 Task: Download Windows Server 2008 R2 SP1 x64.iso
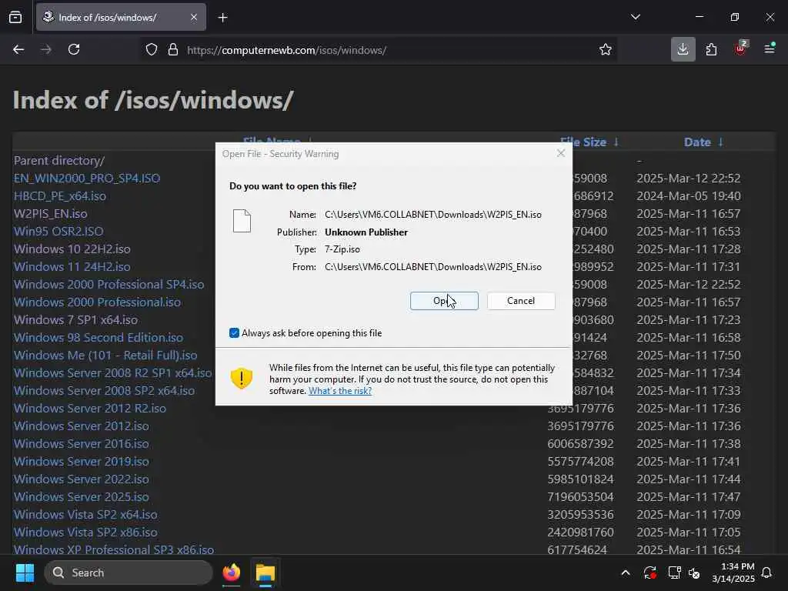pos(112,372)
